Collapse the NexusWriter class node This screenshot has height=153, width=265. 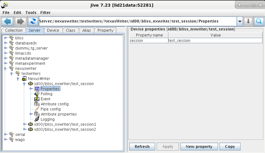pos(18,79)
